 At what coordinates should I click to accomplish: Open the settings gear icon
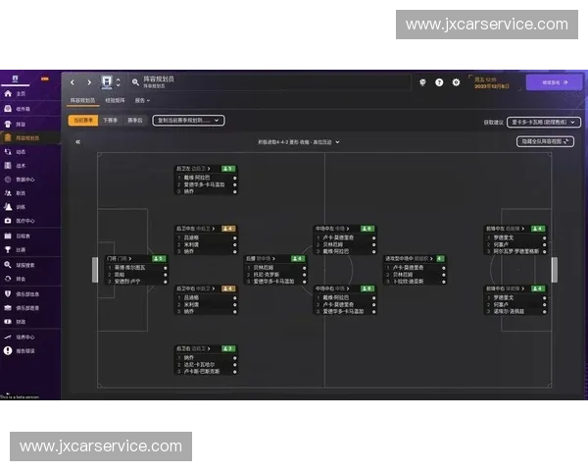tap(456, 82)
